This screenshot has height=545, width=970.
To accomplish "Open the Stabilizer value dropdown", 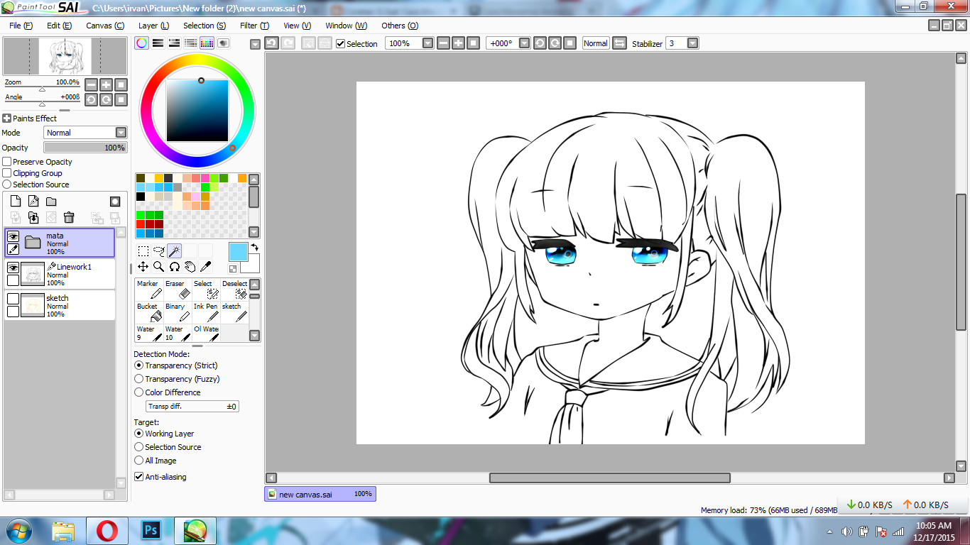I will [692, 43].
